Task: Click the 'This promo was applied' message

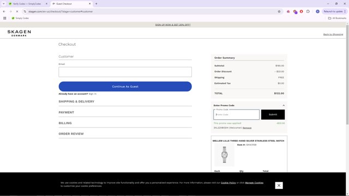Action: coord(227,124)
